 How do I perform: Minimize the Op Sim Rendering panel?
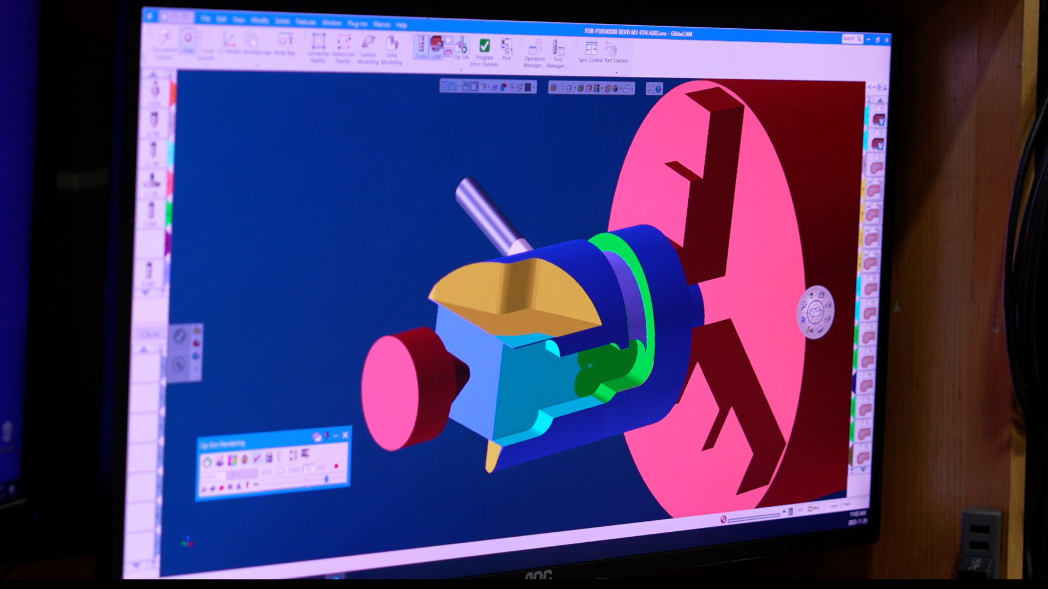(x=336, y=435)
